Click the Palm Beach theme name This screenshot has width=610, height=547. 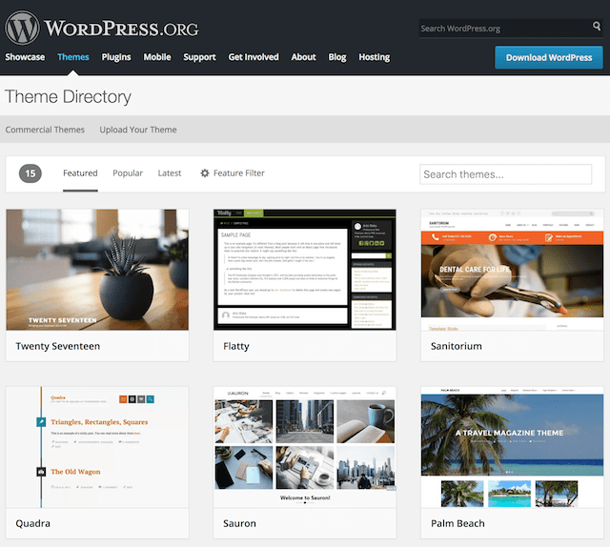tap(457, 524)
